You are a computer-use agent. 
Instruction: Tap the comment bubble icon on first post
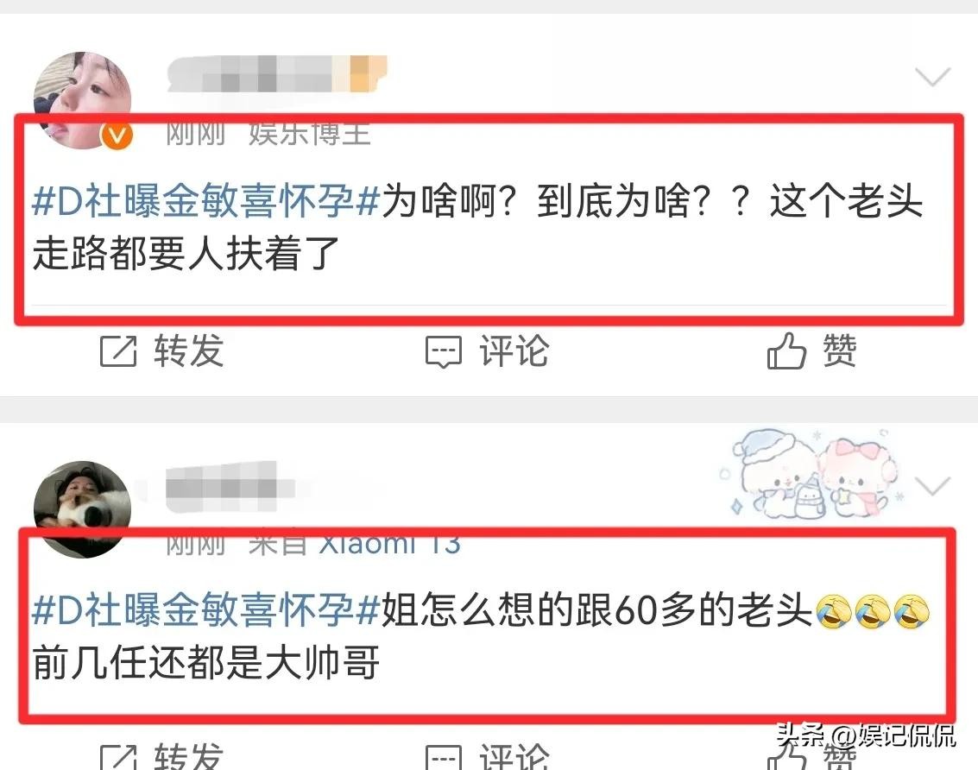[444, 352]
